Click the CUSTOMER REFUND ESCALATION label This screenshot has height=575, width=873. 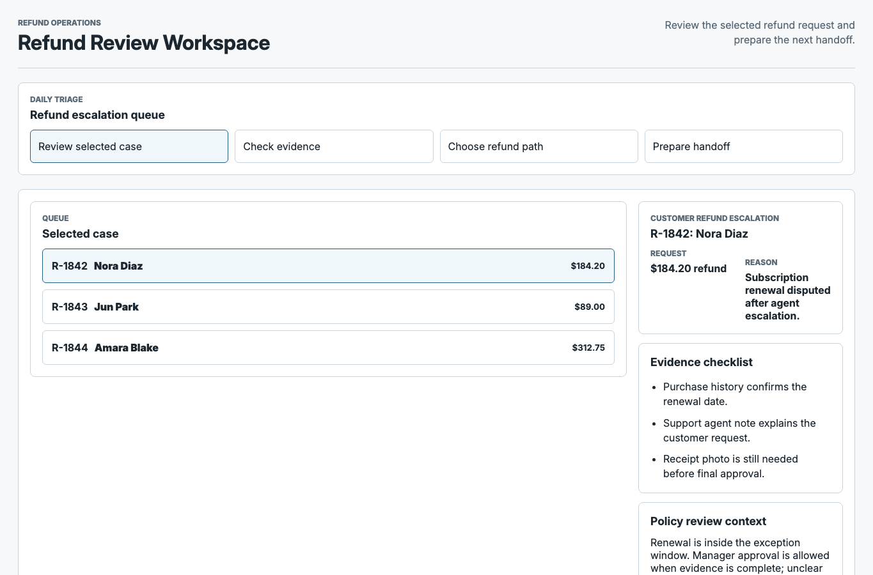(714, 218)
